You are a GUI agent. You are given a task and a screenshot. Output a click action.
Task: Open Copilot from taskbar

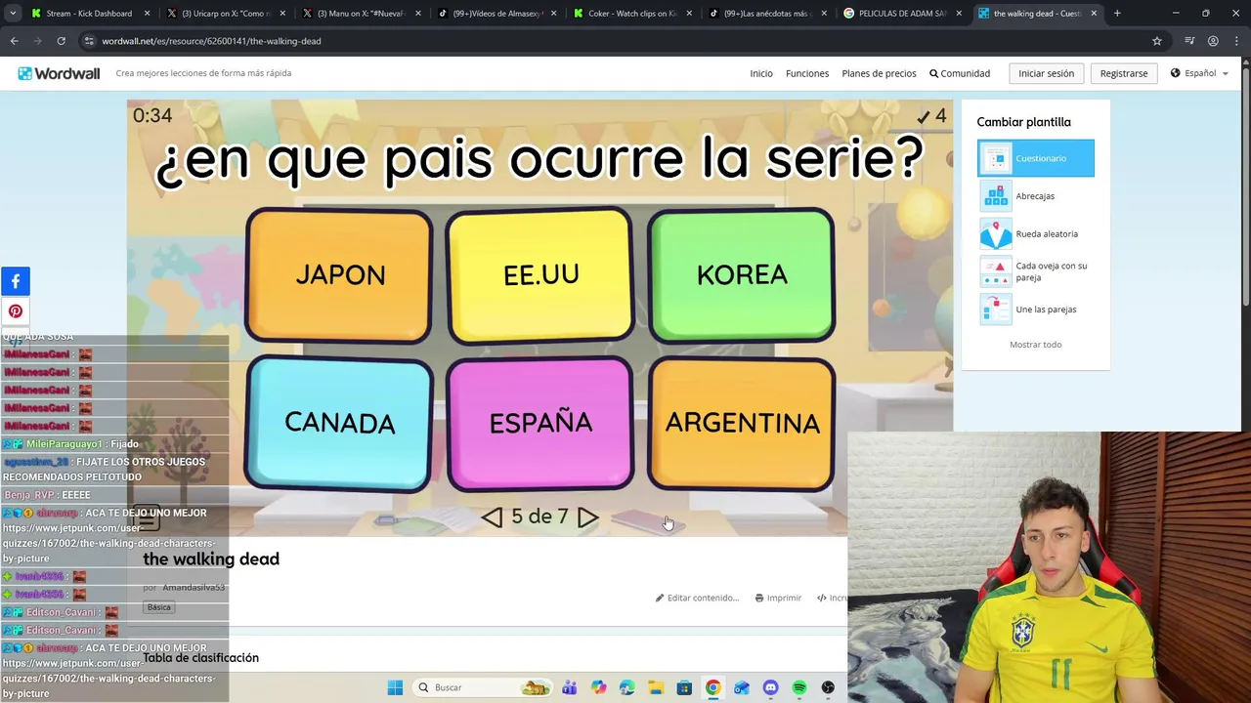pos(598,687)
